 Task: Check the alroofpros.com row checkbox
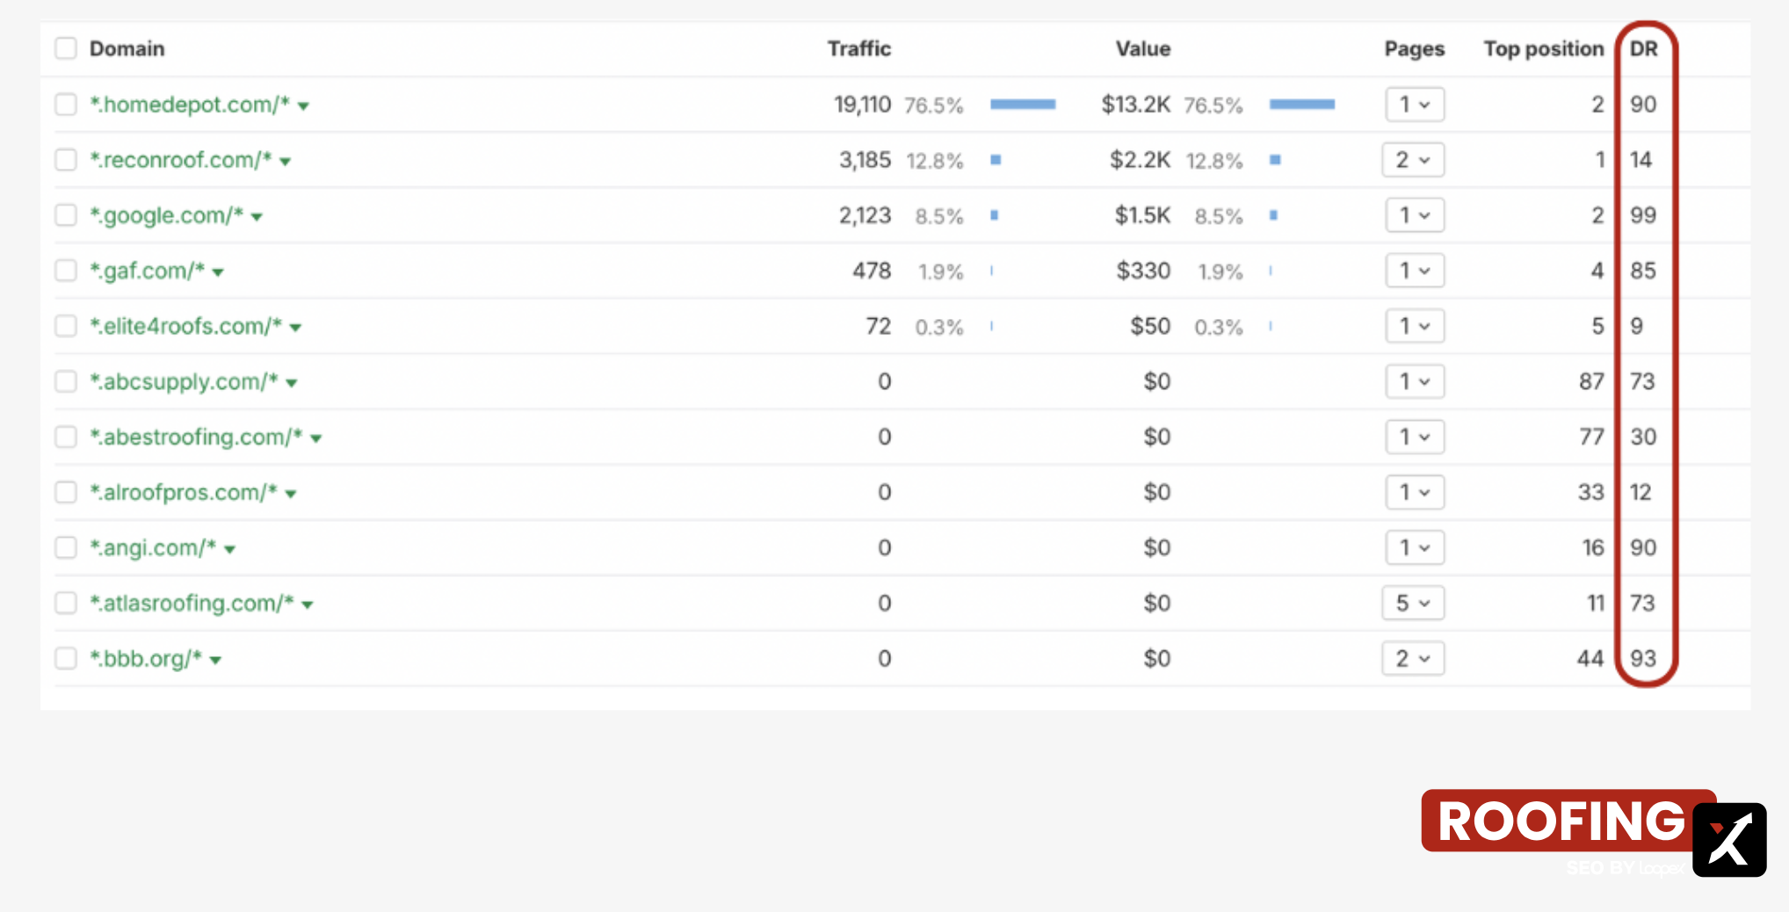pos(66,492)
